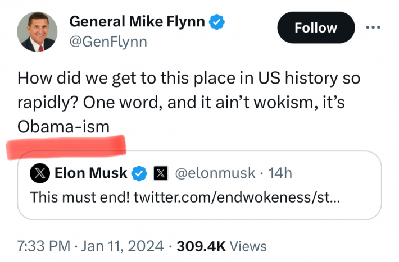Click the 14h timestamp on quoted post
The width and height of the screenshot is (399, 262).
click(280, 173)
